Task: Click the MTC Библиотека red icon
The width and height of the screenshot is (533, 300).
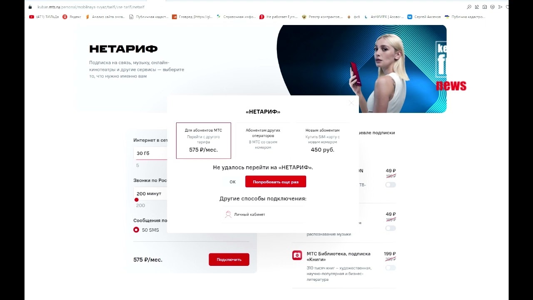Action: click(x=297, y=255)
